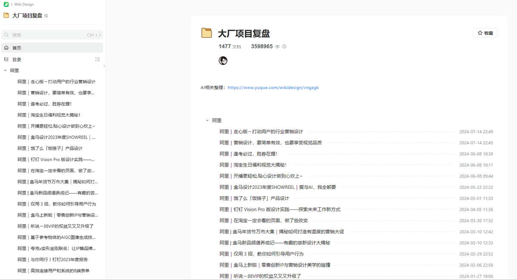Open main article 开播更轻松,贴心设计做到心坎上～
517x280 pixels.
click(261, 176)
